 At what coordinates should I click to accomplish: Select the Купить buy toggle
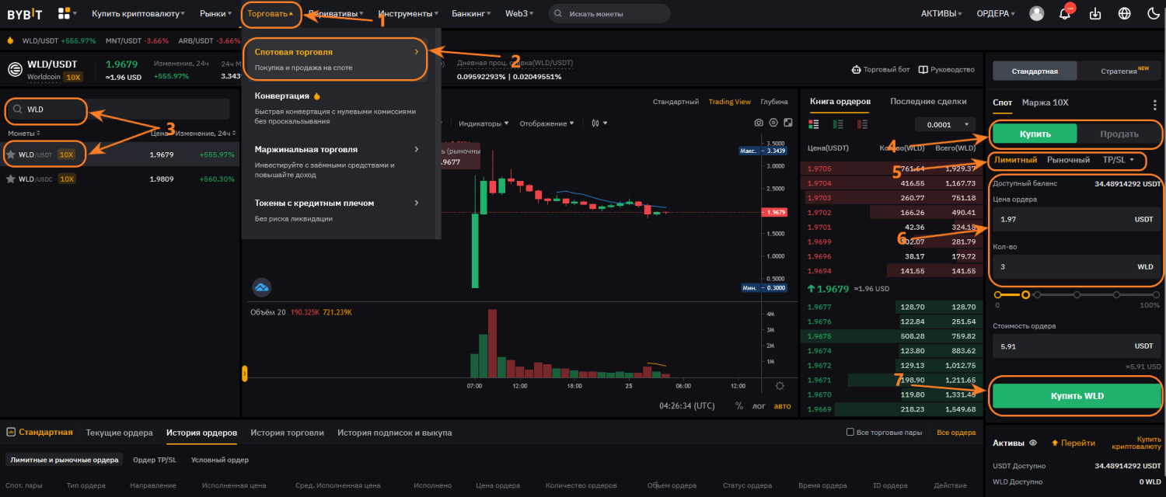click(x=1035, y=134)
